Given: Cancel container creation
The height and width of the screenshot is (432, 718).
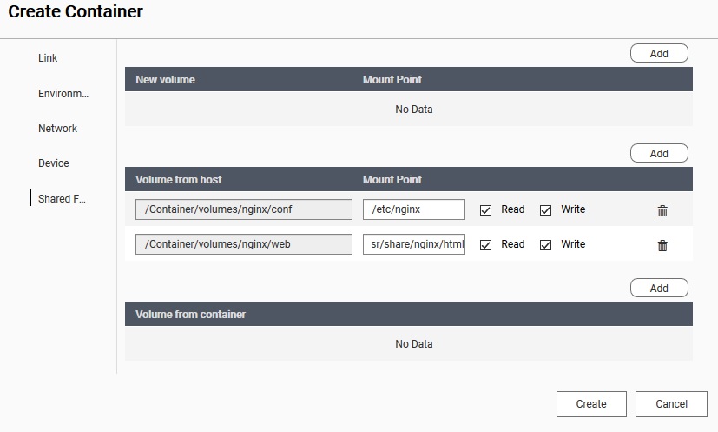Looking at the screenshot, I should [671, 403].
